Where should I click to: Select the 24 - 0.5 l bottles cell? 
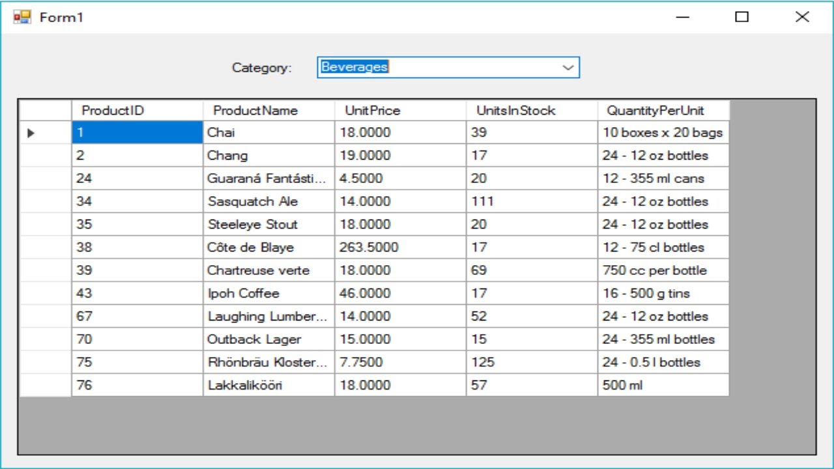663,362
